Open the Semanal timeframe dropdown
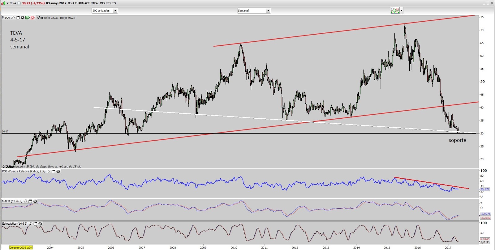The width and height of the screenshot is (495, 250). pyautogui.click(x=254, y=11)
